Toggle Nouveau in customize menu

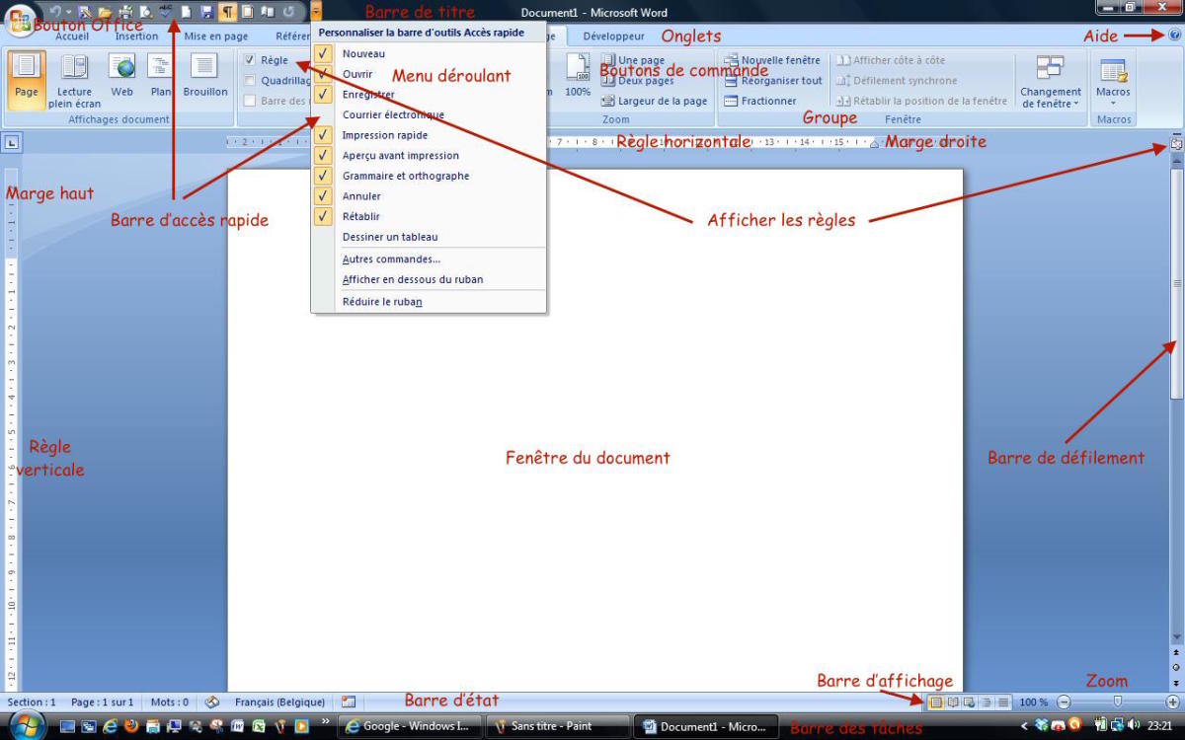[429, 53]
